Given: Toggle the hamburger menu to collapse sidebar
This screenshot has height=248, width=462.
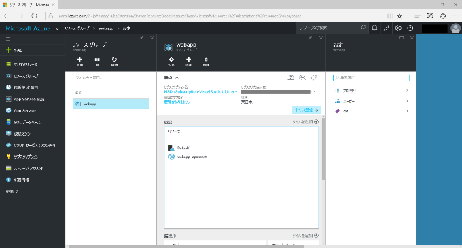Looking at the screenshot, I should pyautogui.click(x=8, y=39).
